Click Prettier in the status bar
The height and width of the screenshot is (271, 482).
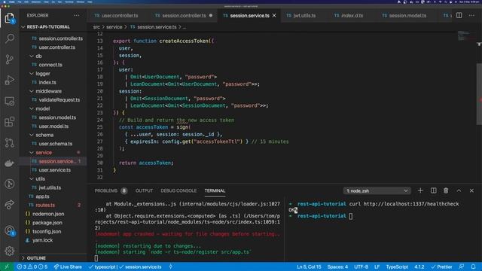pyautogui.click(x=441, y=266)
